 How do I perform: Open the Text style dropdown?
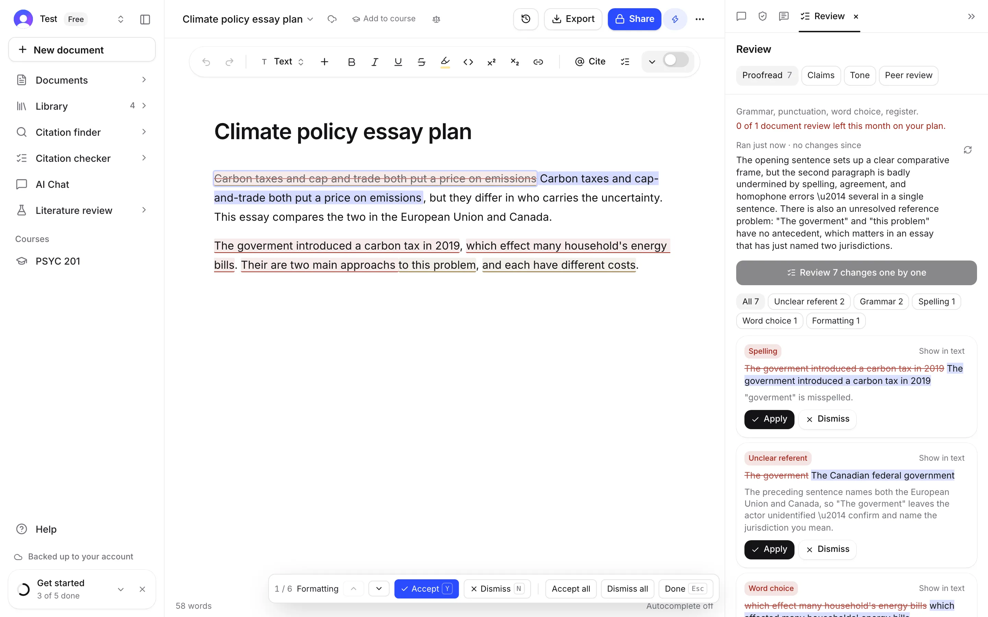point(283,62)
